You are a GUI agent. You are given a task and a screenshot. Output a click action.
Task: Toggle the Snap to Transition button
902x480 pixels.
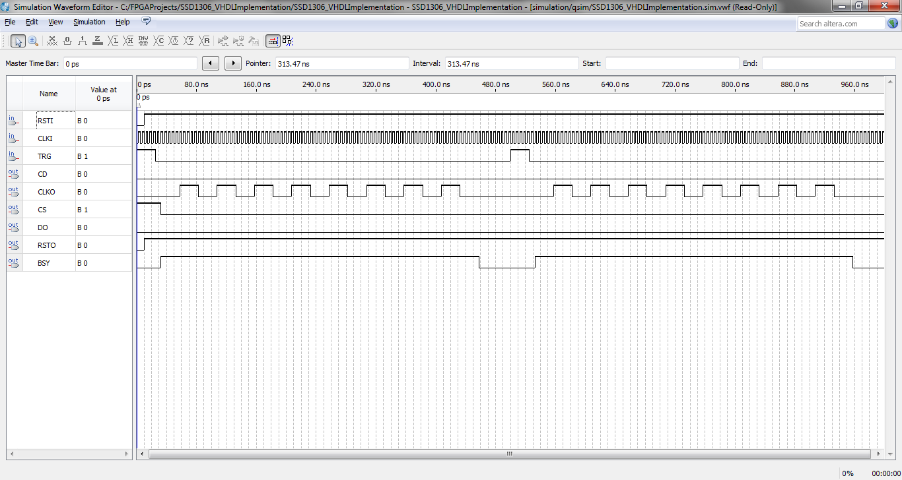point(287,41)
